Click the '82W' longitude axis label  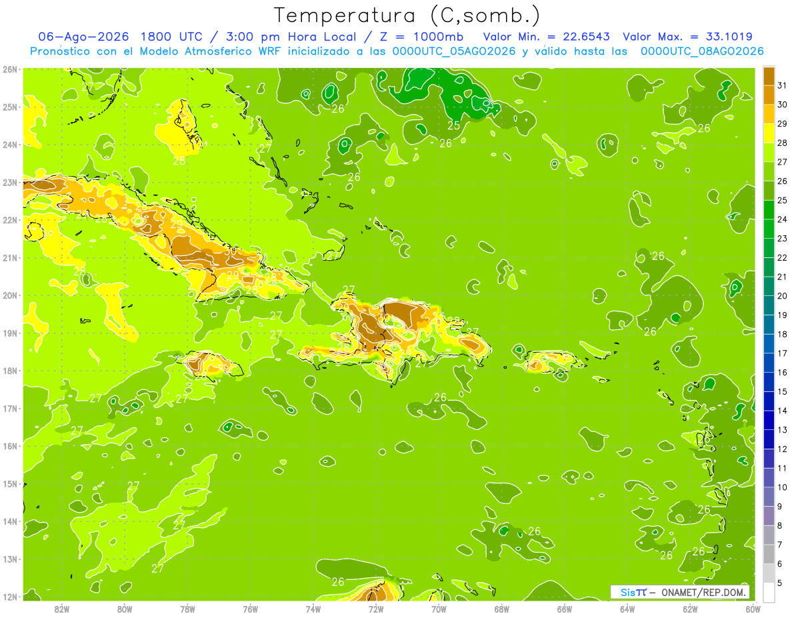[62, 609]
